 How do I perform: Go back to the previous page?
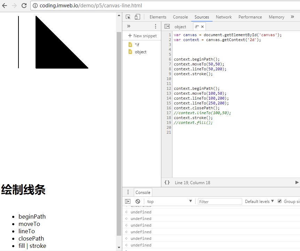(x=5, y=6)
